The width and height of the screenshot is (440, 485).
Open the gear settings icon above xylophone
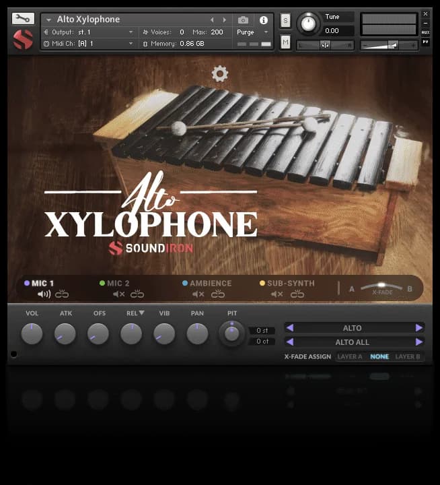pyautogui.click(x=220, y=73)
